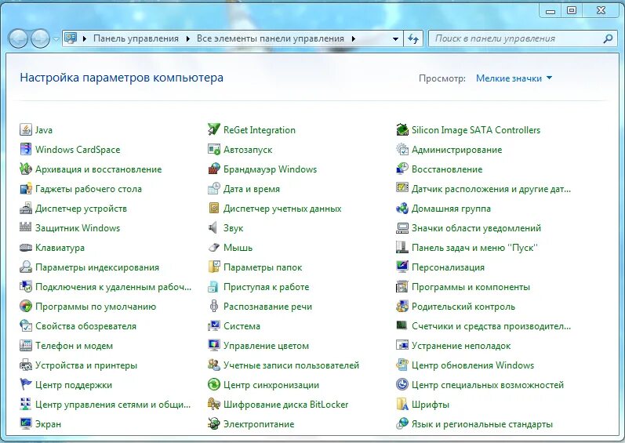Click the Back navigation button
The image size is (625, 443).
pyautogui.click(x=18, y=38)
